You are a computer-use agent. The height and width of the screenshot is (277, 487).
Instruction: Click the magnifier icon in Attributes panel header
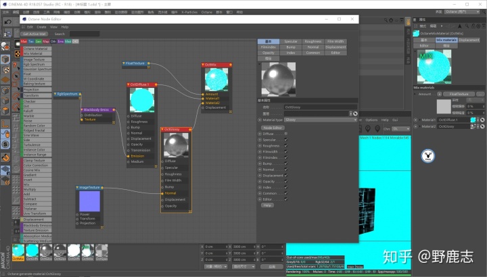[467, 26]
